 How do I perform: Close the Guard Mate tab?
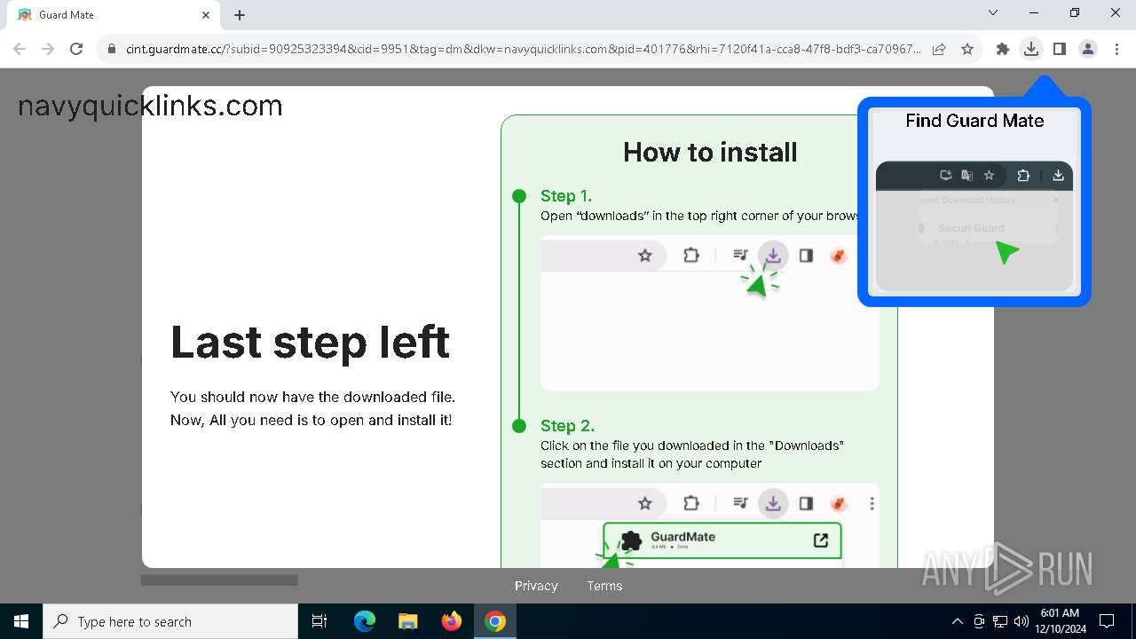coord(206,15)
